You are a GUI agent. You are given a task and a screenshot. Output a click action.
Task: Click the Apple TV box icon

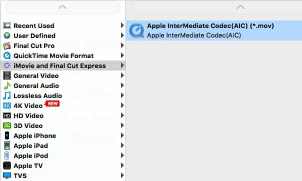pos(7,166)
